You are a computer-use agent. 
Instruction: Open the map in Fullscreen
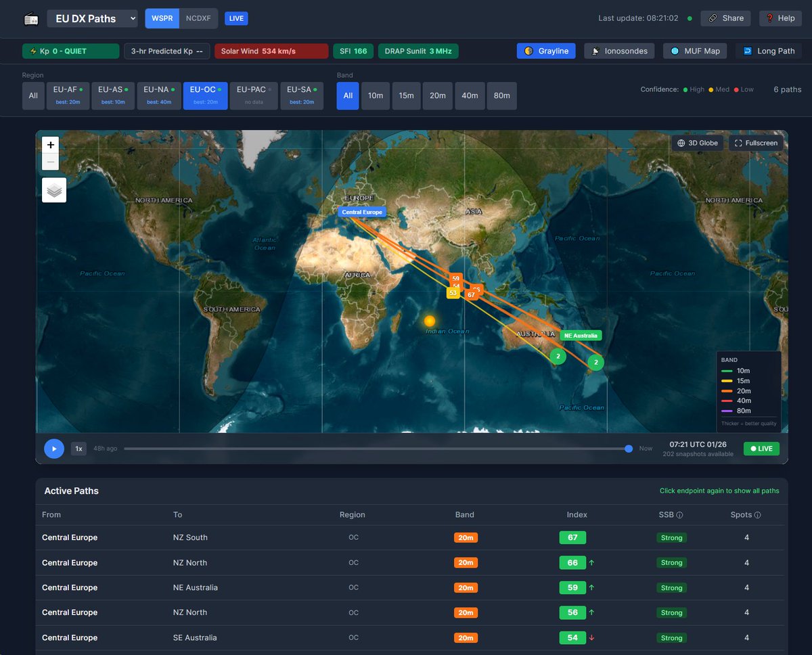(756, 143)
